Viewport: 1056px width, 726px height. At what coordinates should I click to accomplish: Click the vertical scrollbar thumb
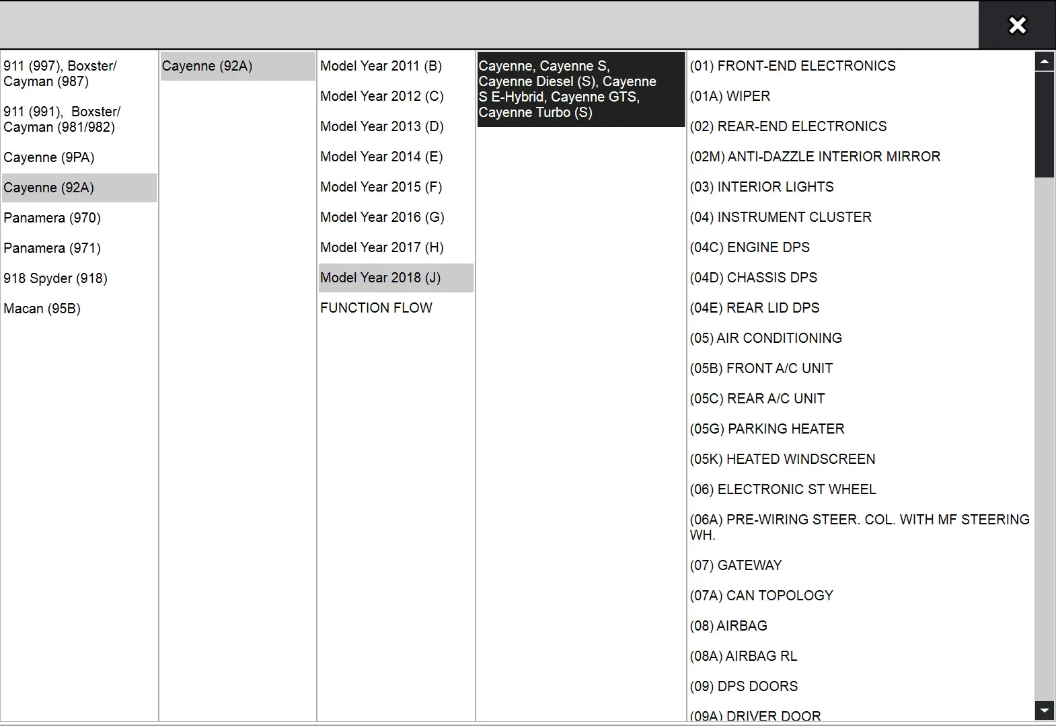click(1044, 124)
